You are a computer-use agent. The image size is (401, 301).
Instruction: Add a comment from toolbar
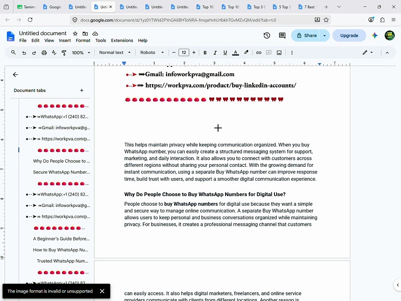click(x=269, y=53)
